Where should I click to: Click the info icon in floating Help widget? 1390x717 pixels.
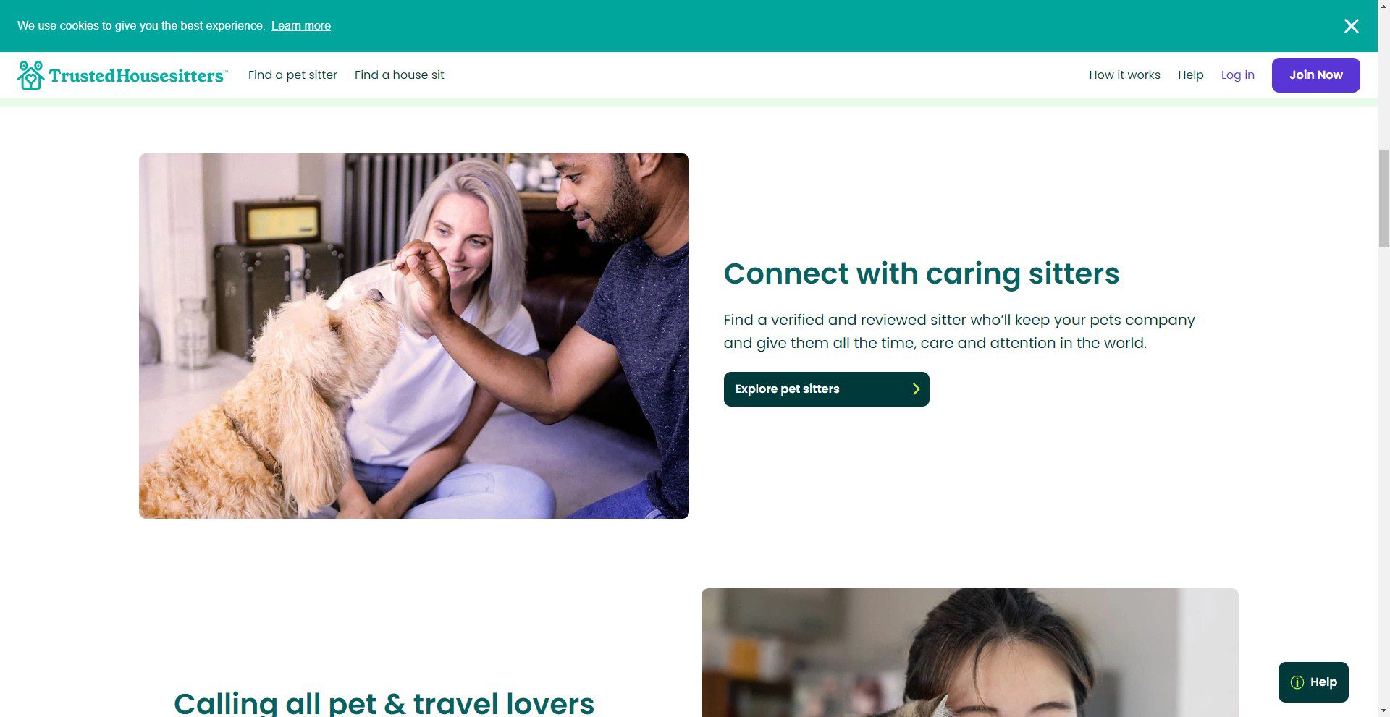click(1297, 682)
